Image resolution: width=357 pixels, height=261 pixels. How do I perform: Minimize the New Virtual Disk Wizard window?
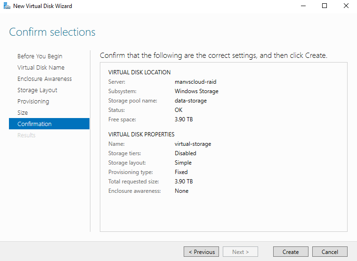pyautogui.click(x=303, y=6)
